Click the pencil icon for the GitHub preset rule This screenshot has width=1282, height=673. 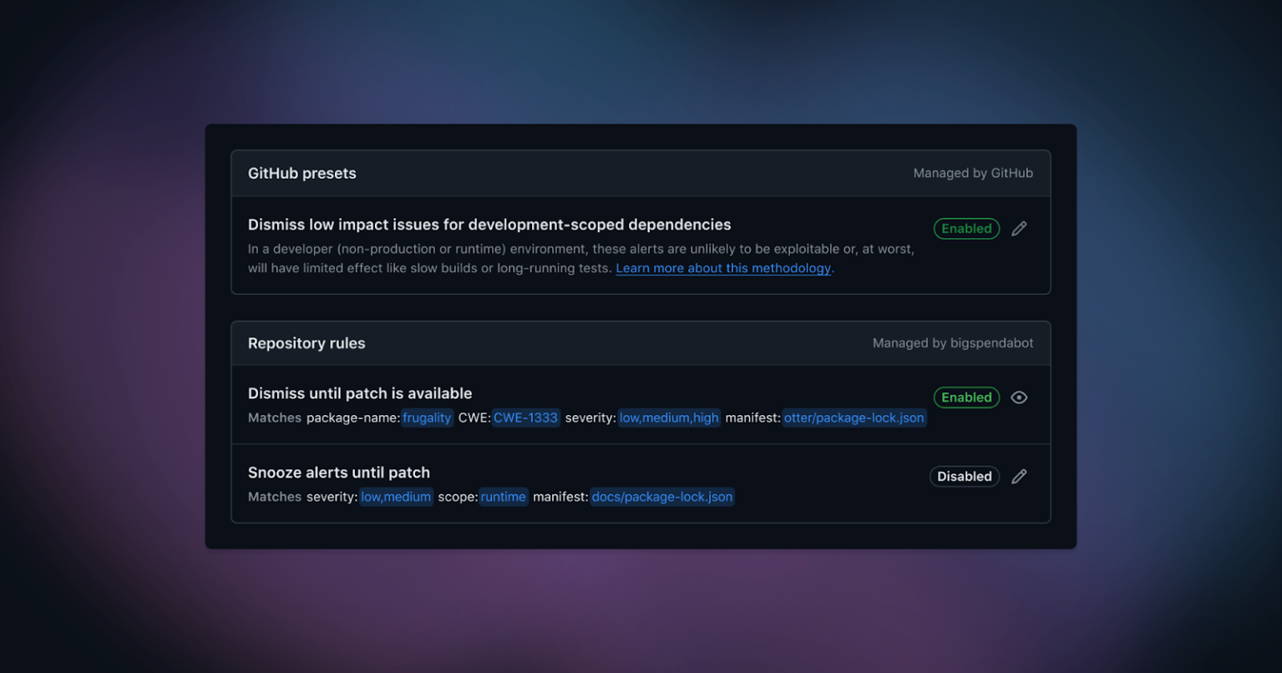pyautogui.click(x=1019, y=228)
